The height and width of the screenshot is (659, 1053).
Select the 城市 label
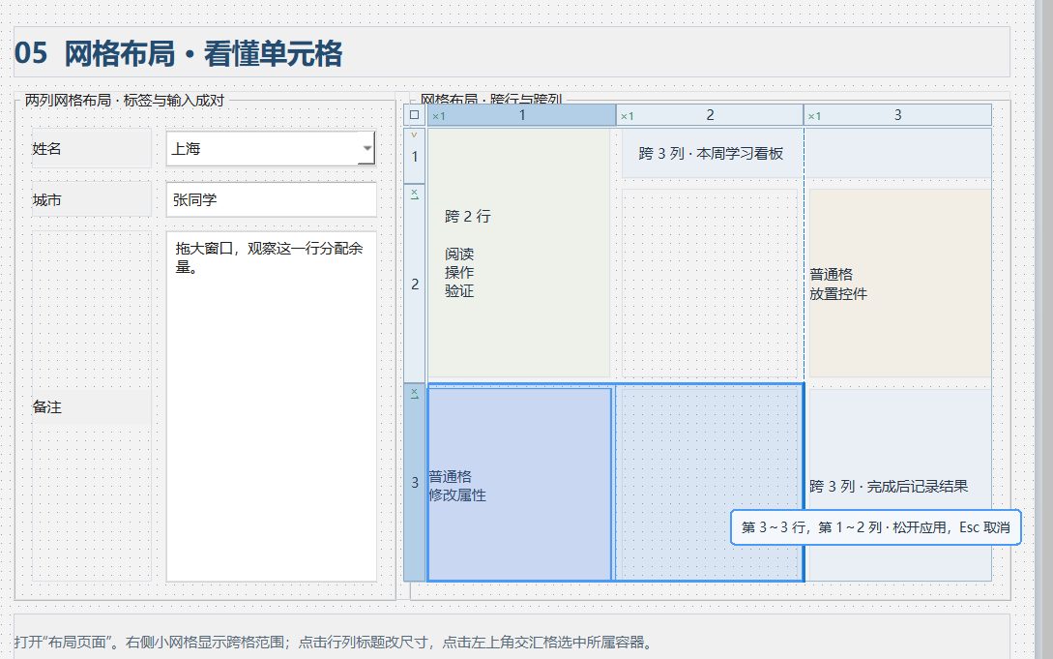91,199
